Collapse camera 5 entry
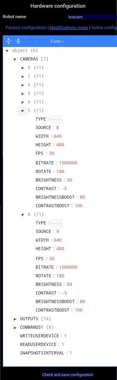The image size is (117, 380). [23, 111]
